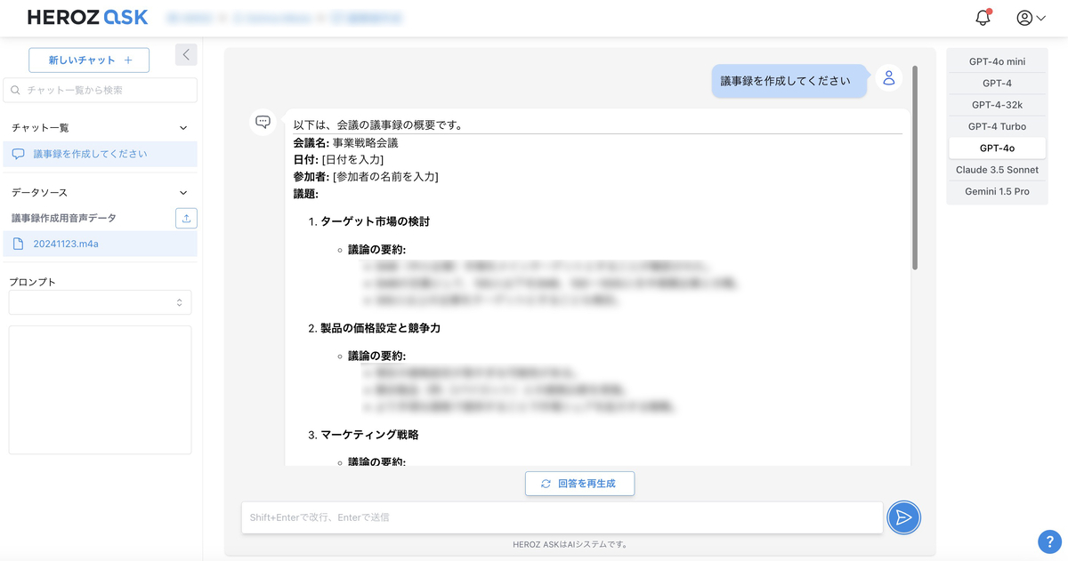
Task: Click the user avatar beside the sent message
Action: [x=888, y=78]
